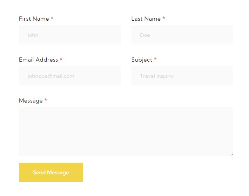Click the First Name label text

(34, 19)
